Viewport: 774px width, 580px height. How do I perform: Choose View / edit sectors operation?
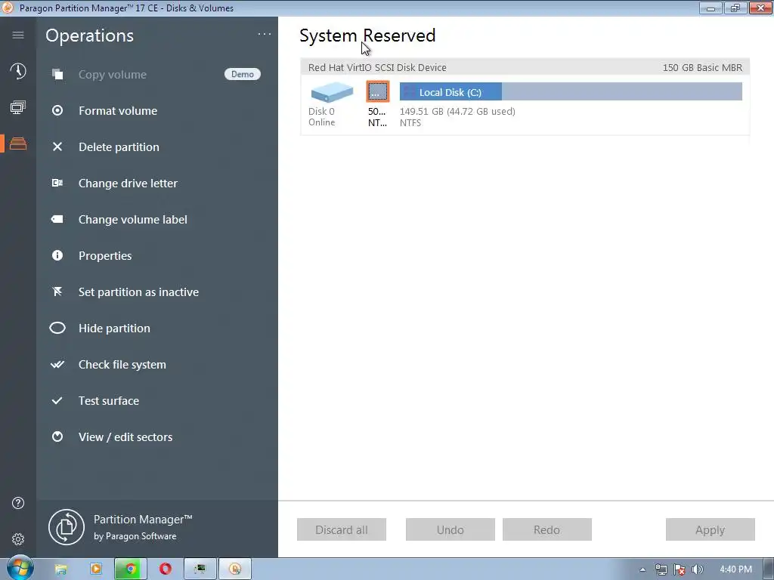tap(125, 437)
